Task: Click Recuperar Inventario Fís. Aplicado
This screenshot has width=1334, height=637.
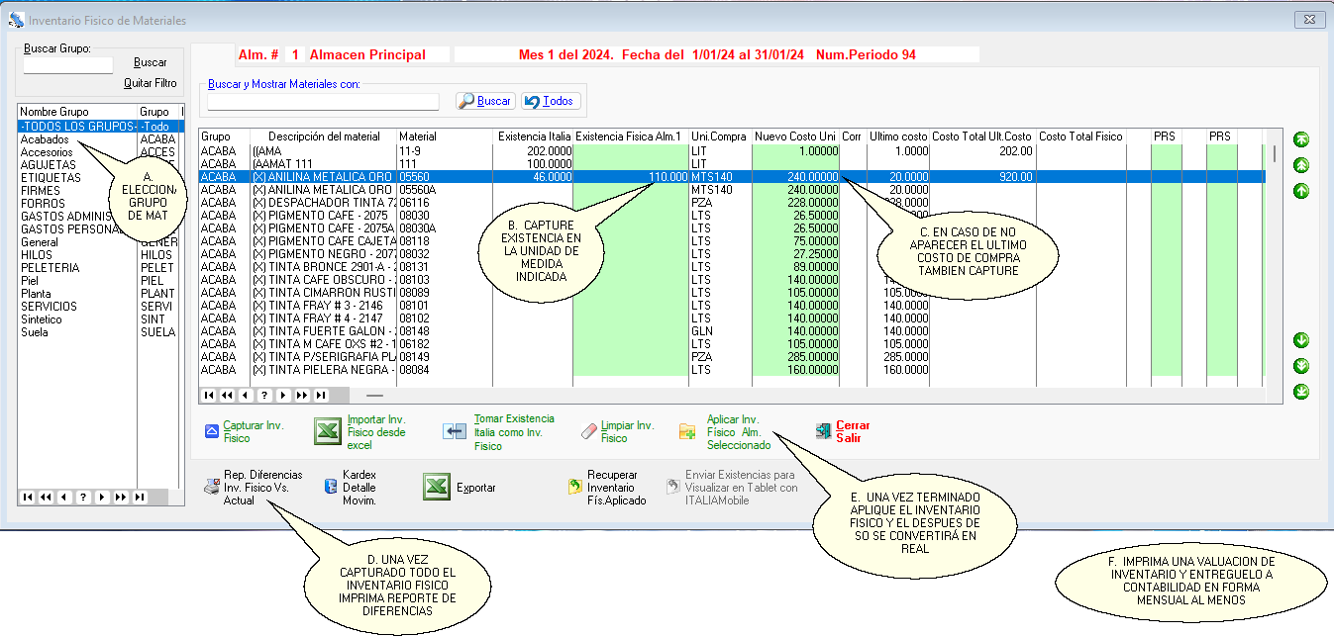Action: click(x=574, y=488)
